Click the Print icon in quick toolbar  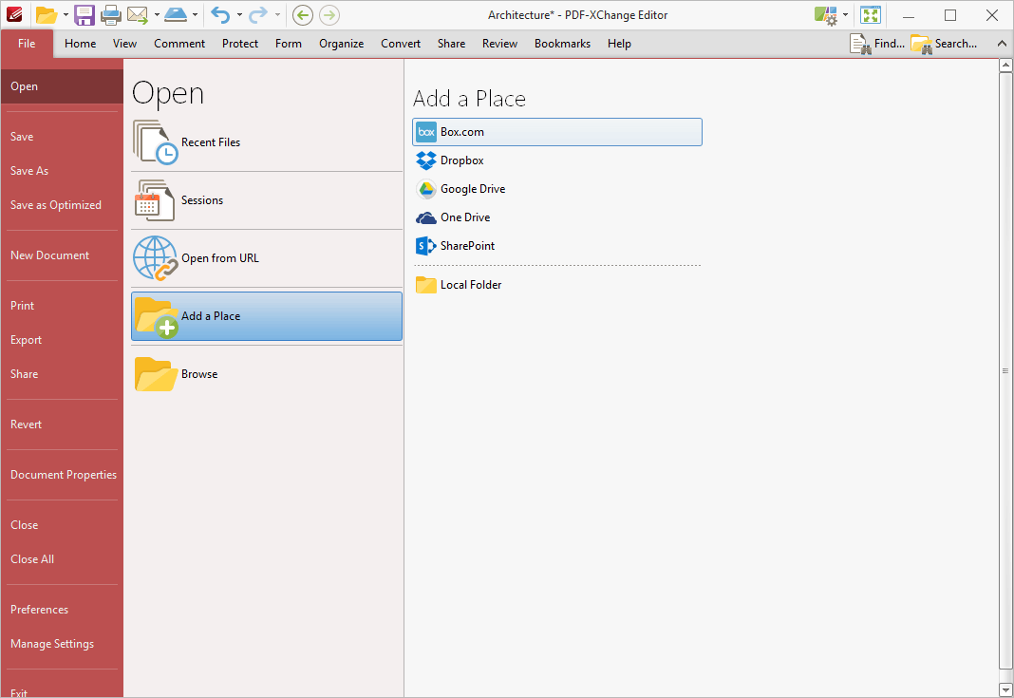[110, 15]
